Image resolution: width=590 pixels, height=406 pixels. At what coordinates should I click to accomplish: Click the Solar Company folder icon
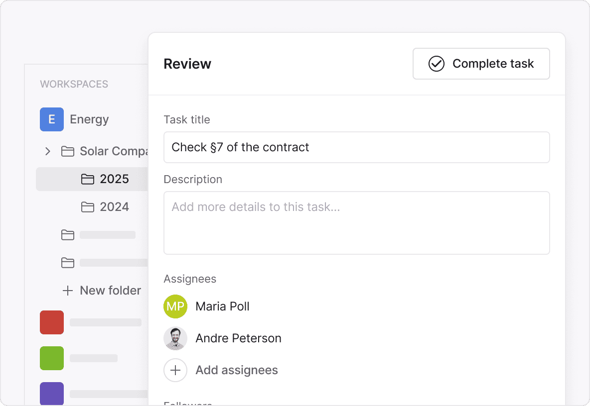[x=68, y=151]
